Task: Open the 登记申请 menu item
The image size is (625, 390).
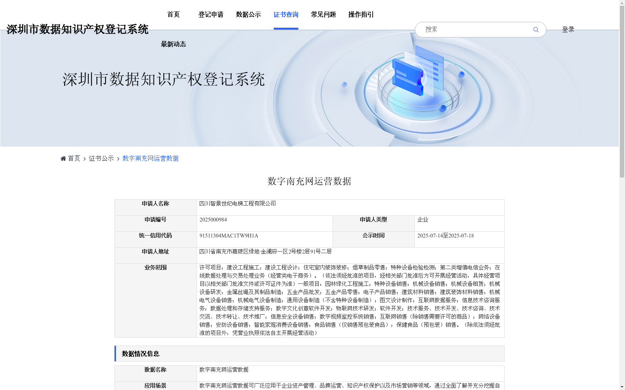Action: pyautogui.click(x=211, y=15)
